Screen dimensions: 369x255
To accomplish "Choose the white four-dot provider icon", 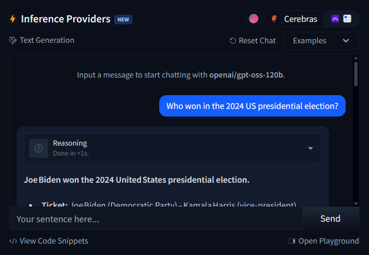I will click(347, 19).
